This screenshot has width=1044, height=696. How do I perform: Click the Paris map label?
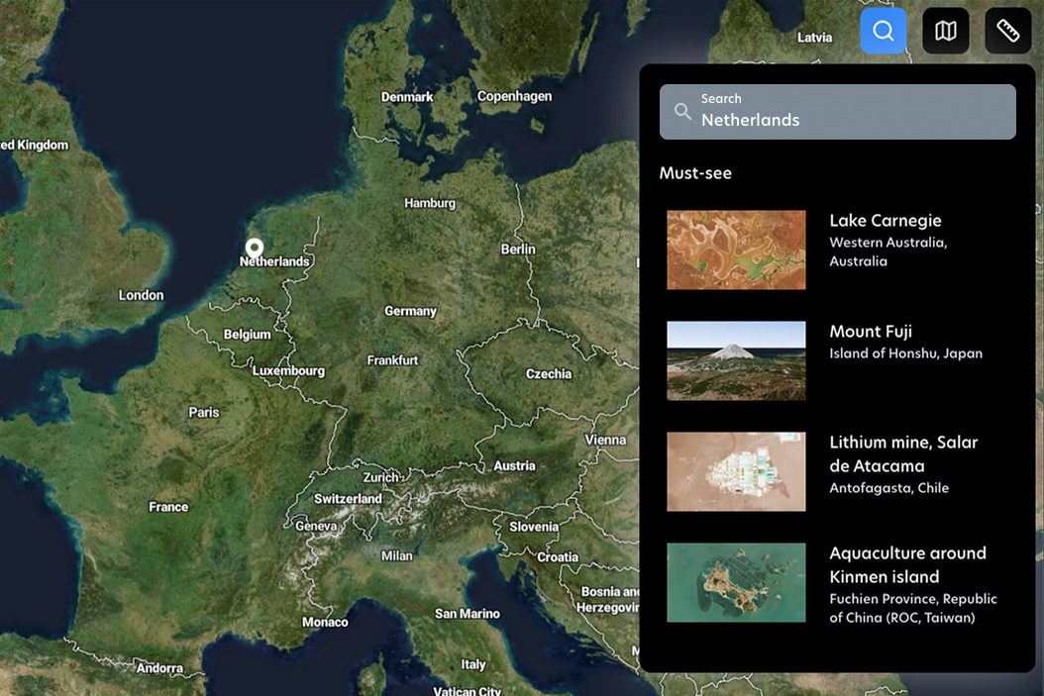click(204, 412)
